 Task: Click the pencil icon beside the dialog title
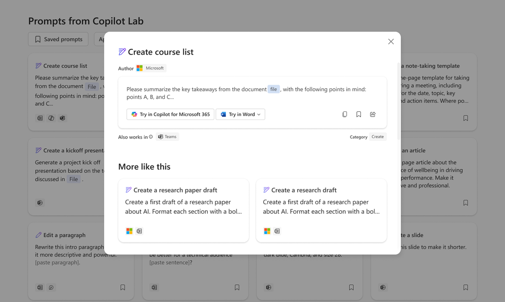point(122,52)
